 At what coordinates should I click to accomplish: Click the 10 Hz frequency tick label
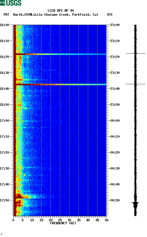coord(32,220)
